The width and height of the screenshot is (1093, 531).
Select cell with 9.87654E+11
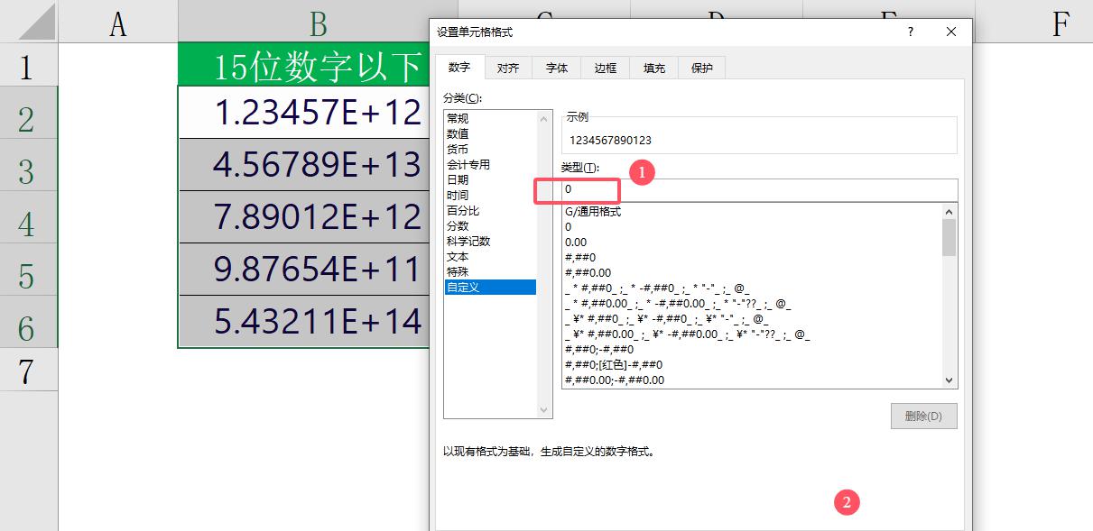point(303,269)
